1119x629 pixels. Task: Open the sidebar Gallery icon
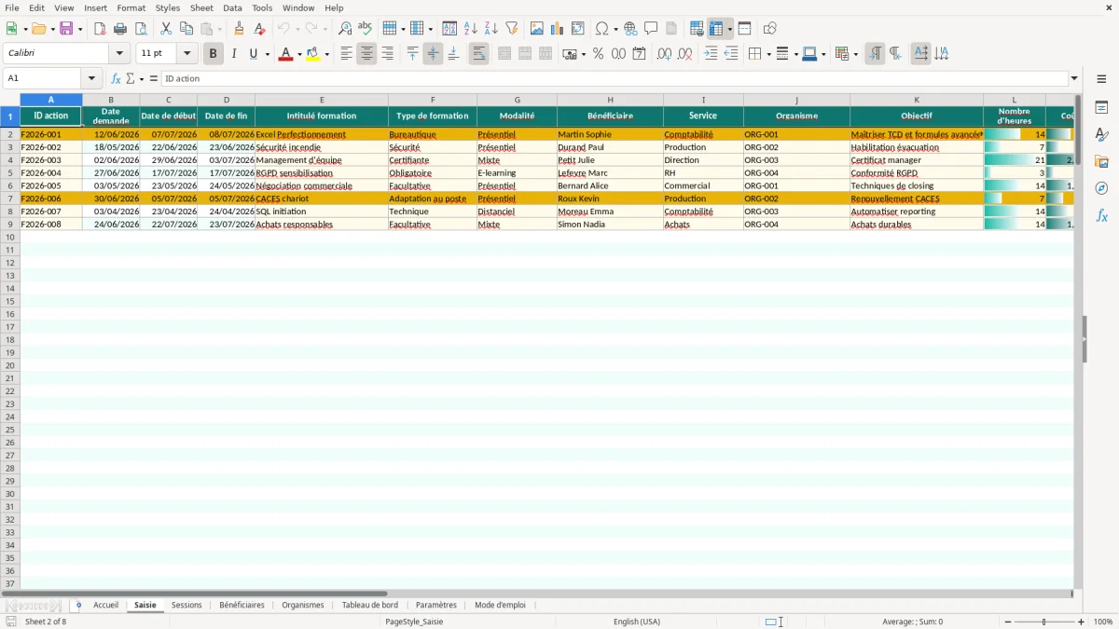click(x=1101, y=162)
